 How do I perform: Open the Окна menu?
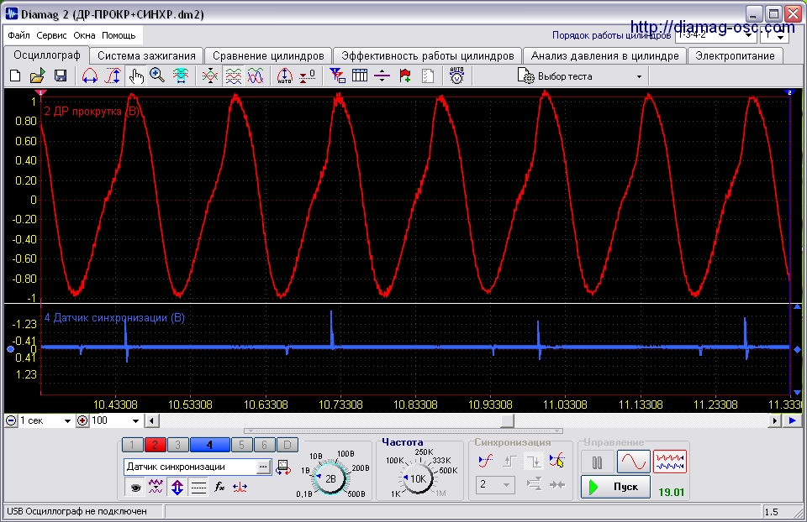(84, 35)
